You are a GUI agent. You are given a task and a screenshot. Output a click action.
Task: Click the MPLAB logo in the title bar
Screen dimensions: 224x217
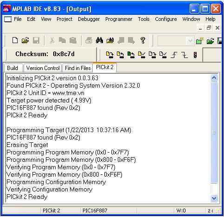pos(7,9)
